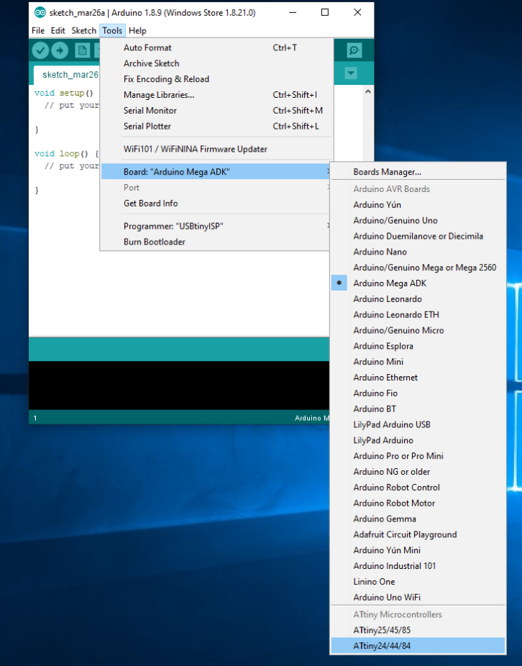Launch Serial Plotter
522x666 pixels.
216,126
